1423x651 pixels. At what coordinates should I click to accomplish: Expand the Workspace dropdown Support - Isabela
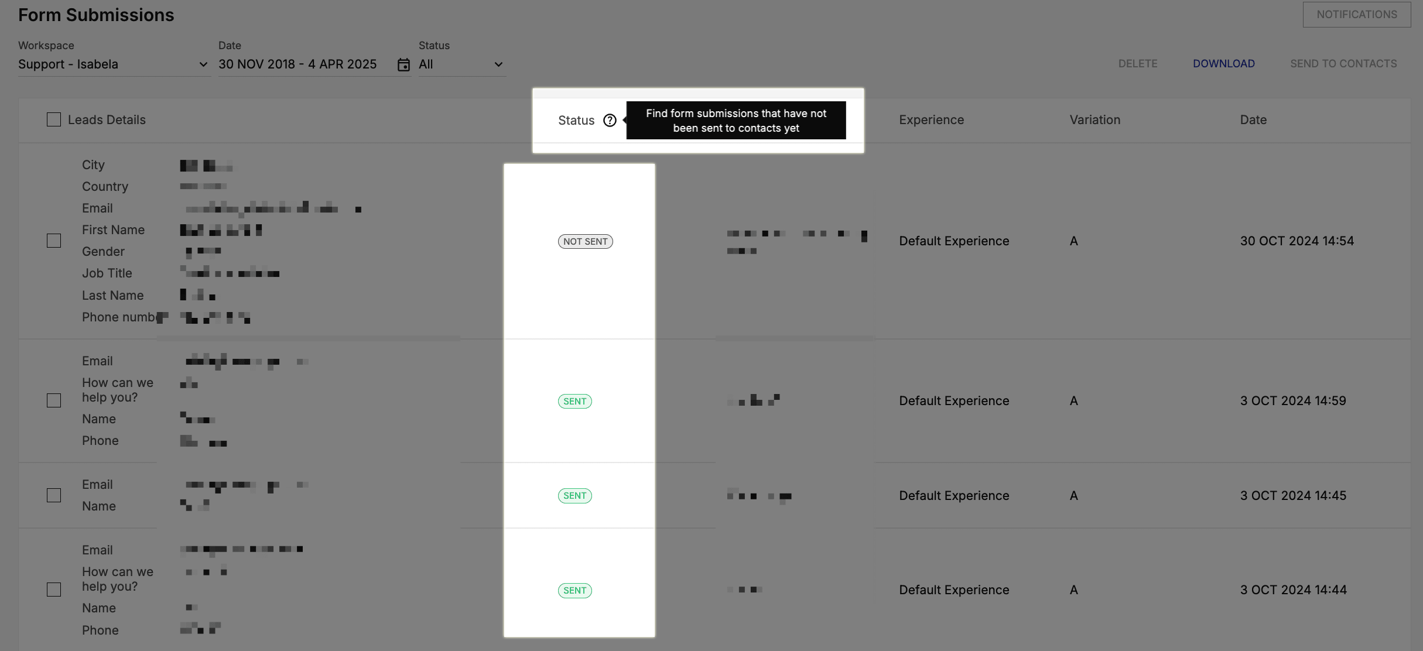114,64
